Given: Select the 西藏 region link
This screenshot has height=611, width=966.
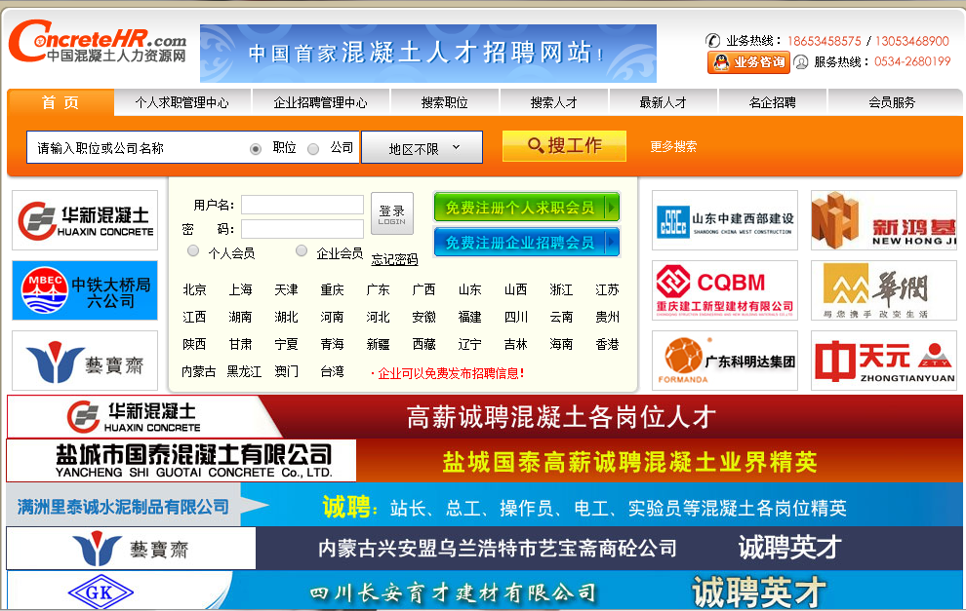Looking at the screenshot, I should click(x=423, y=344).
